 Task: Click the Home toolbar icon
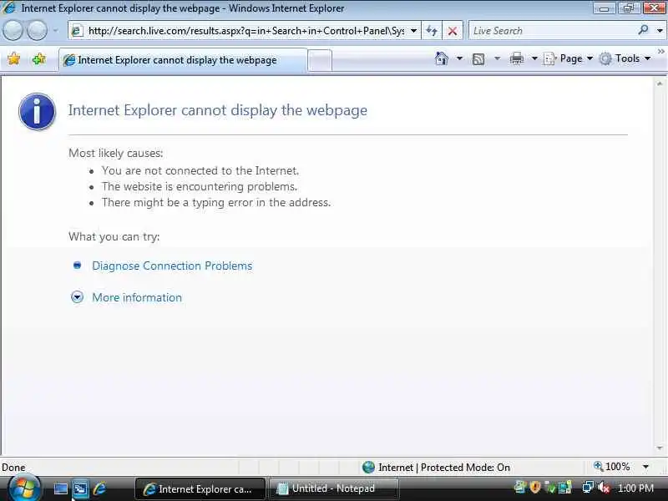click(x=442, y=58)
